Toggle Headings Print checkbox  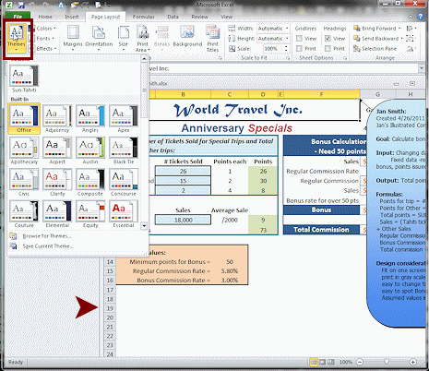pyautogui.click(x=328, y=49)
